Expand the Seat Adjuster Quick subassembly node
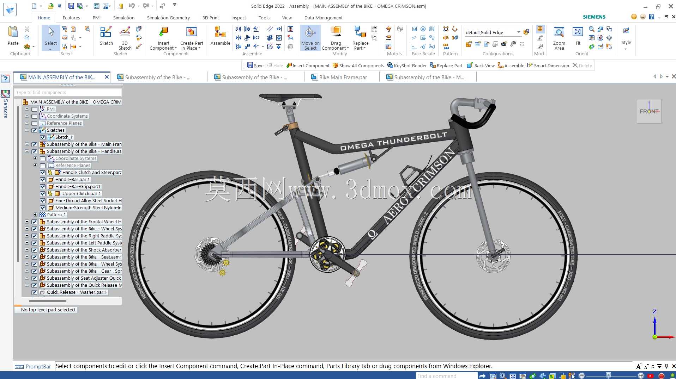 point(27,278)
